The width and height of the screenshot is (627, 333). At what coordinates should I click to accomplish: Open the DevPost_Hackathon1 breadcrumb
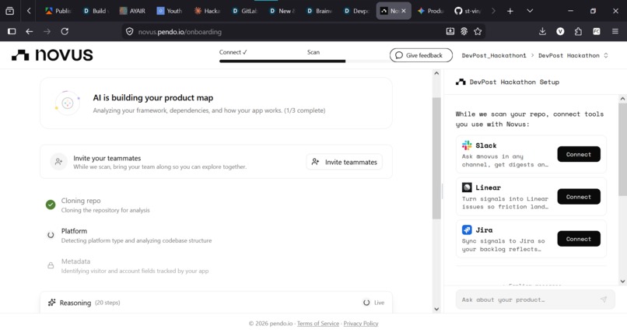(x=494, y=55)
